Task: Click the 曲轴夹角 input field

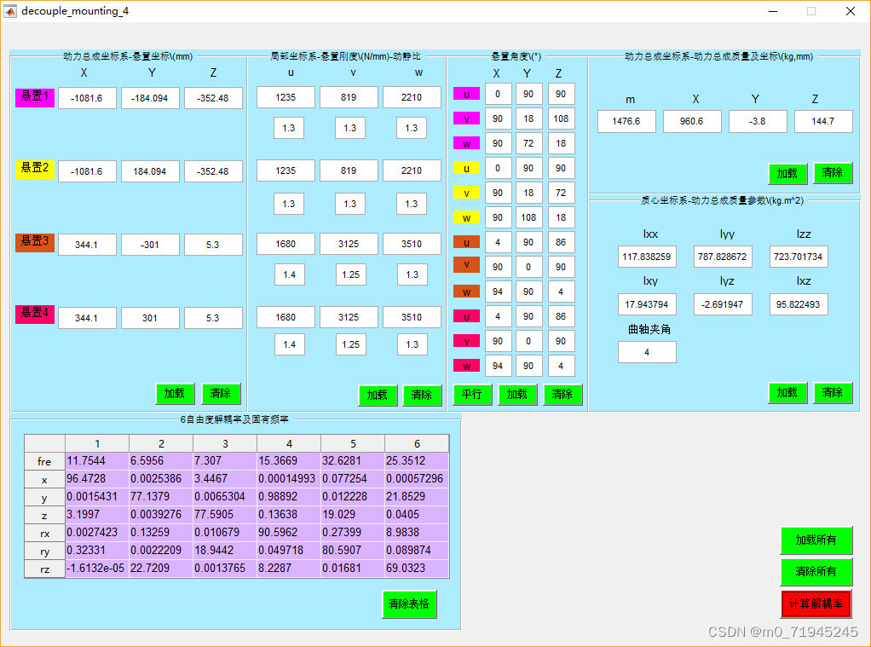Action: (647, 352)
